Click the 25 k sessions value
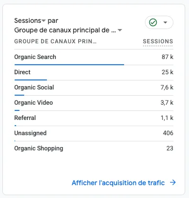The height and width of the screenshot is (198, 189). coord(167,72)
